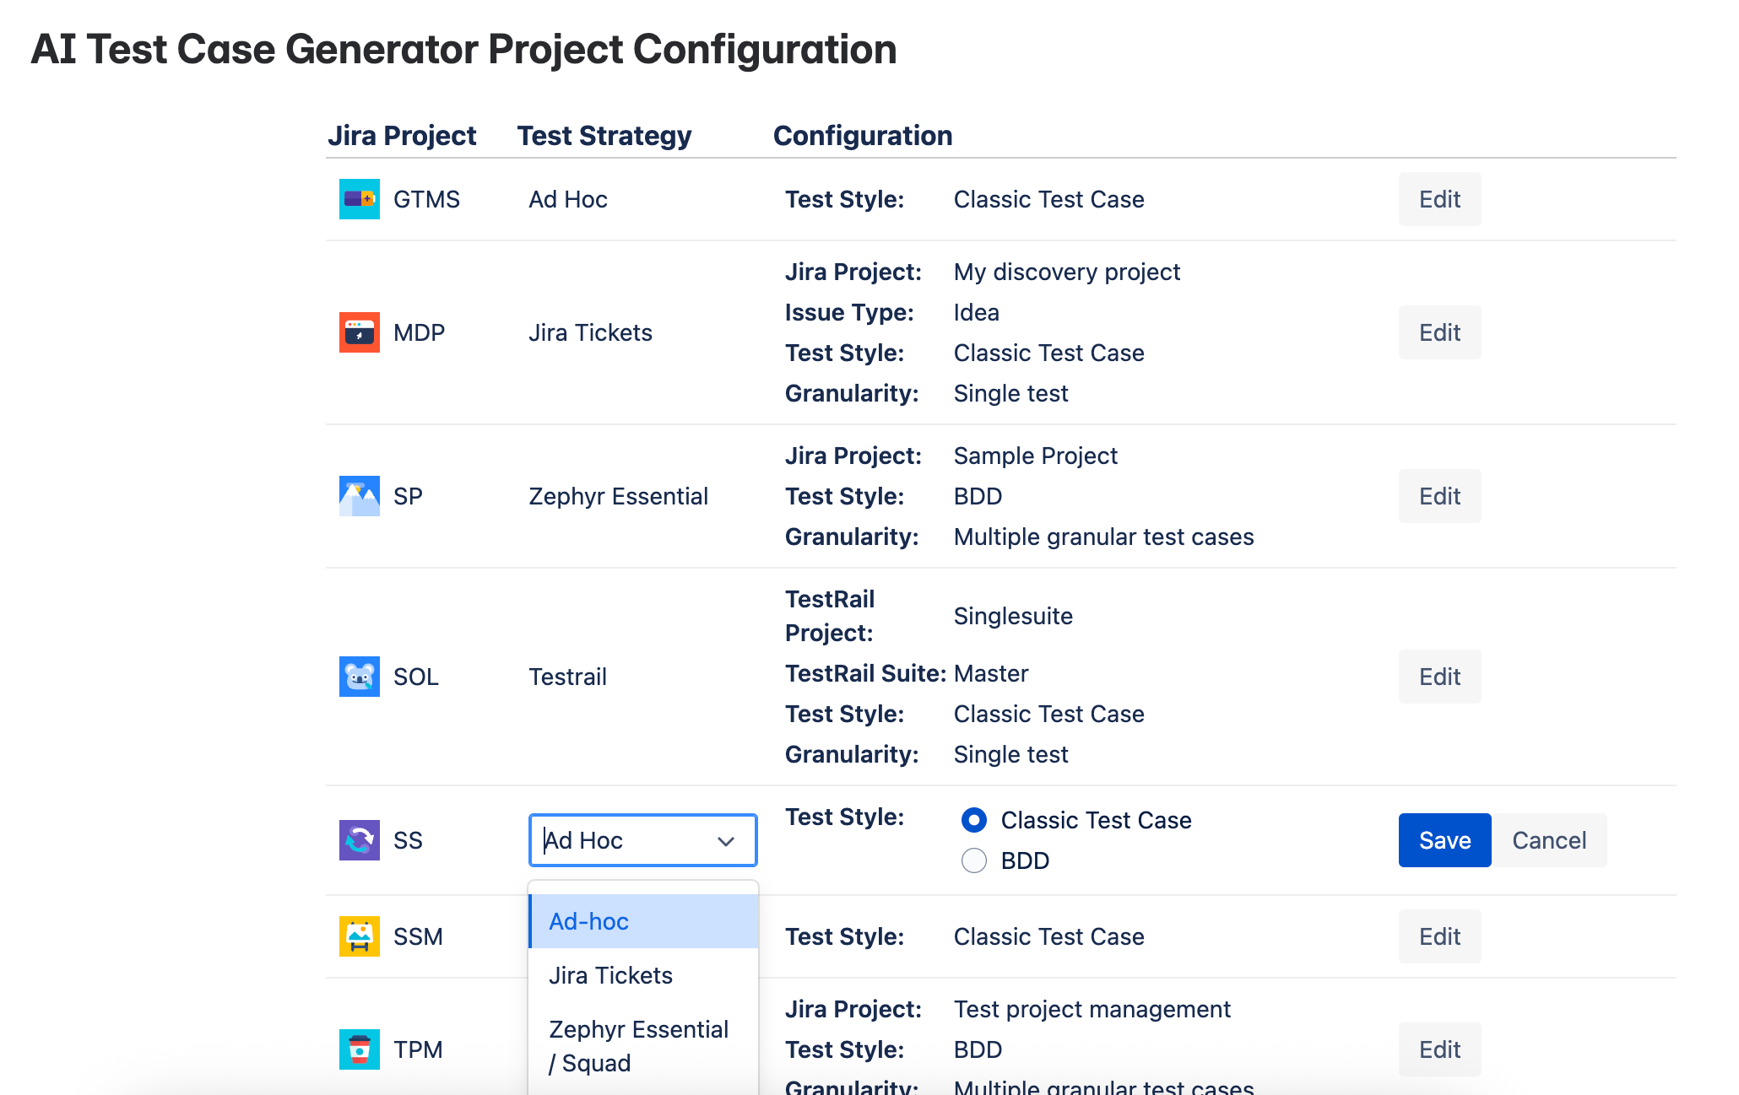Edit the MDP Jira Tickets configuration
This screenshot has height=1095, width=1739.
(x=1439, y=332)
